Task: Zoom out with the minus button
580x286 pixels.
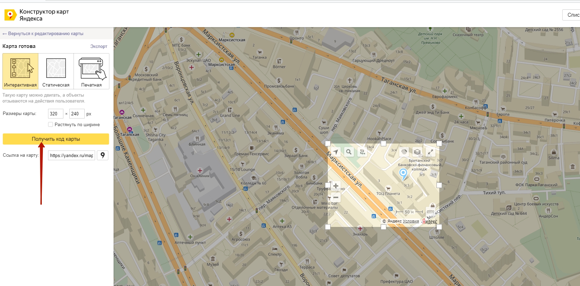Action: (x=336, y=197)
